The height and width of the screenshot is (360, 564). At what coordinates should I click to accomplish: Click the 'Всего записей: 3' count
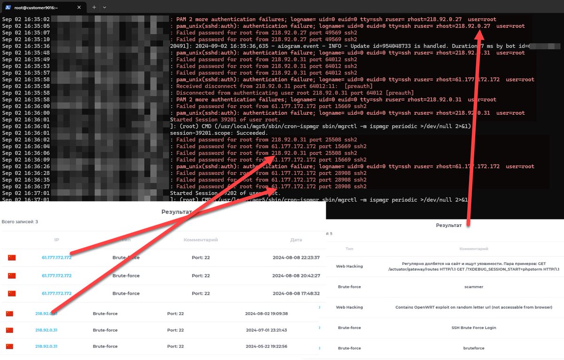[20, 221]
